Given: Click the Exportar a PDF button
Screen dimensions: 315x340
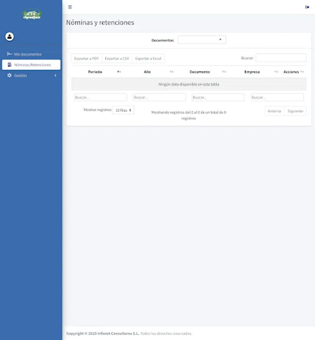Looking at the screenshot, I should point(87,58).
